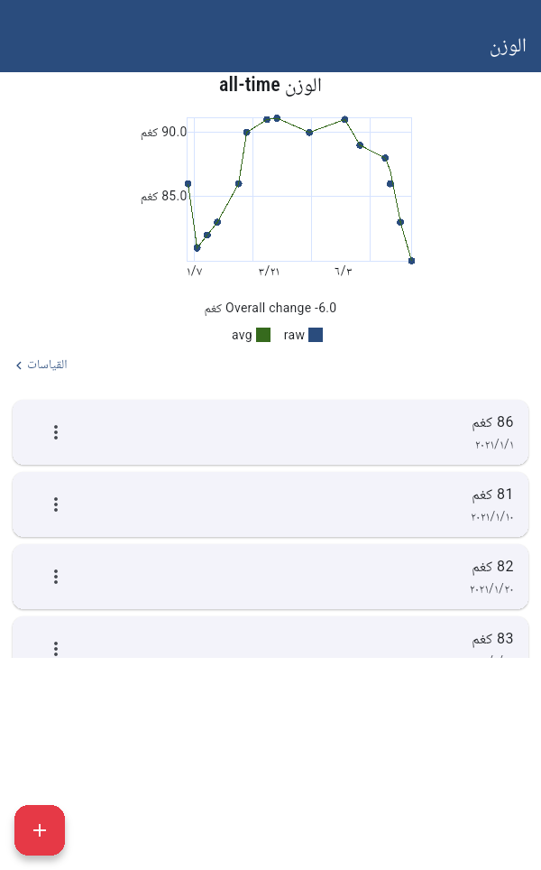Click the highest chart data point
This screenshot has height=870, width=541.
[x=277, y=118]
